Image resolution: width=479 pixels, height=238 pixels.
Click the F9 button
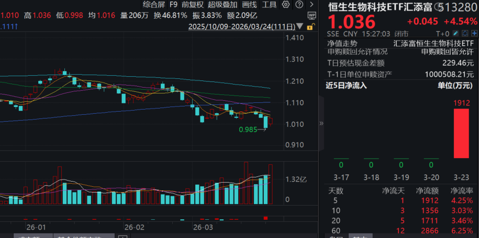coord(173,4)
